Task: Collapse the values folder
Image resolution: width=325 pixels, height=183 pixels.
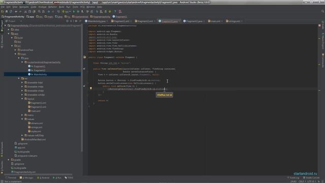Action: [22, 119]
